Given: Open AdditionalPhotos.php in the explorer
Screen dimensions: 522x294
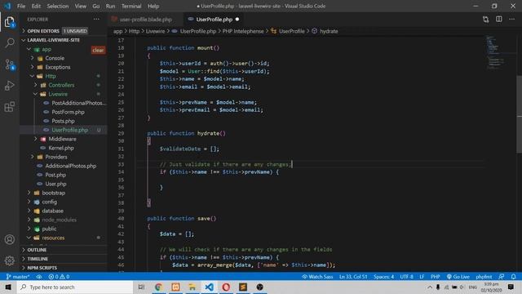Looking at the screenshot, I should click(71, 166).
